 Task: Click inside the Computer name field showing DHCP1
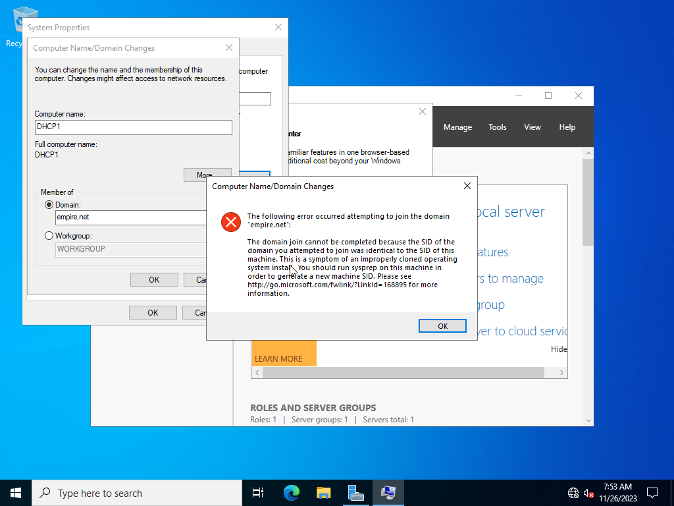(133, 126)
